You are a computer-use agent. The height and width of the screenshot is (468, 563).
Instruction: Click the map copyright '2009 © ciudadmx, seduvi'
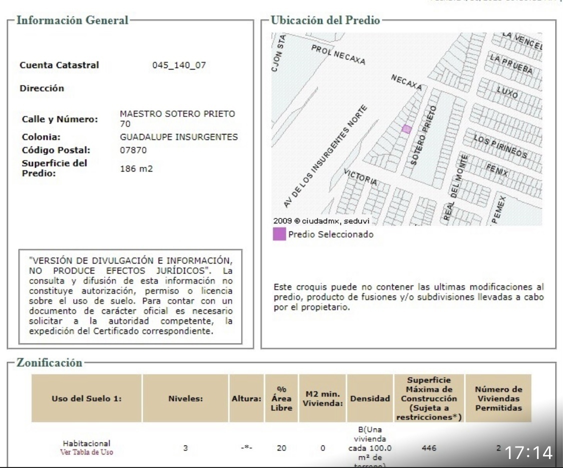pyautogui.click(x=321, y=221)
